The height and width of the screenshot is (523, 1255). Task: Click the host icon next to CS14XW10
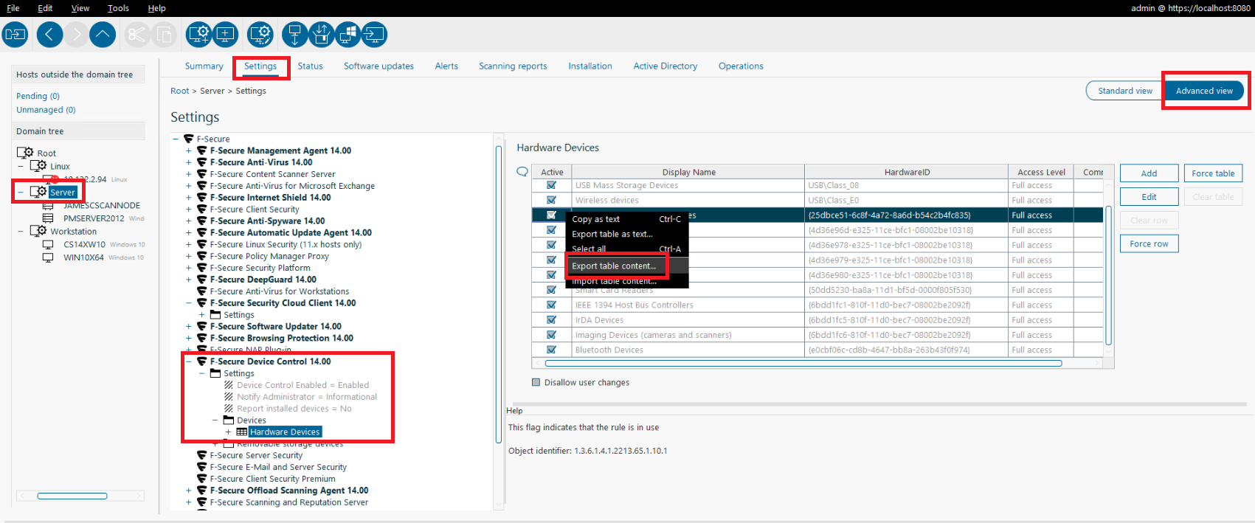tap(48, 244)
